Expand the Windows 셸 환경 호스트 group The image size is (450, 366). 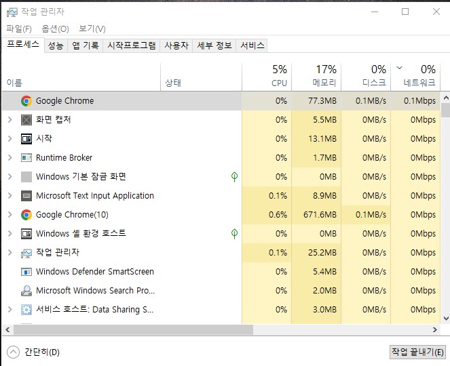[10, 234]
